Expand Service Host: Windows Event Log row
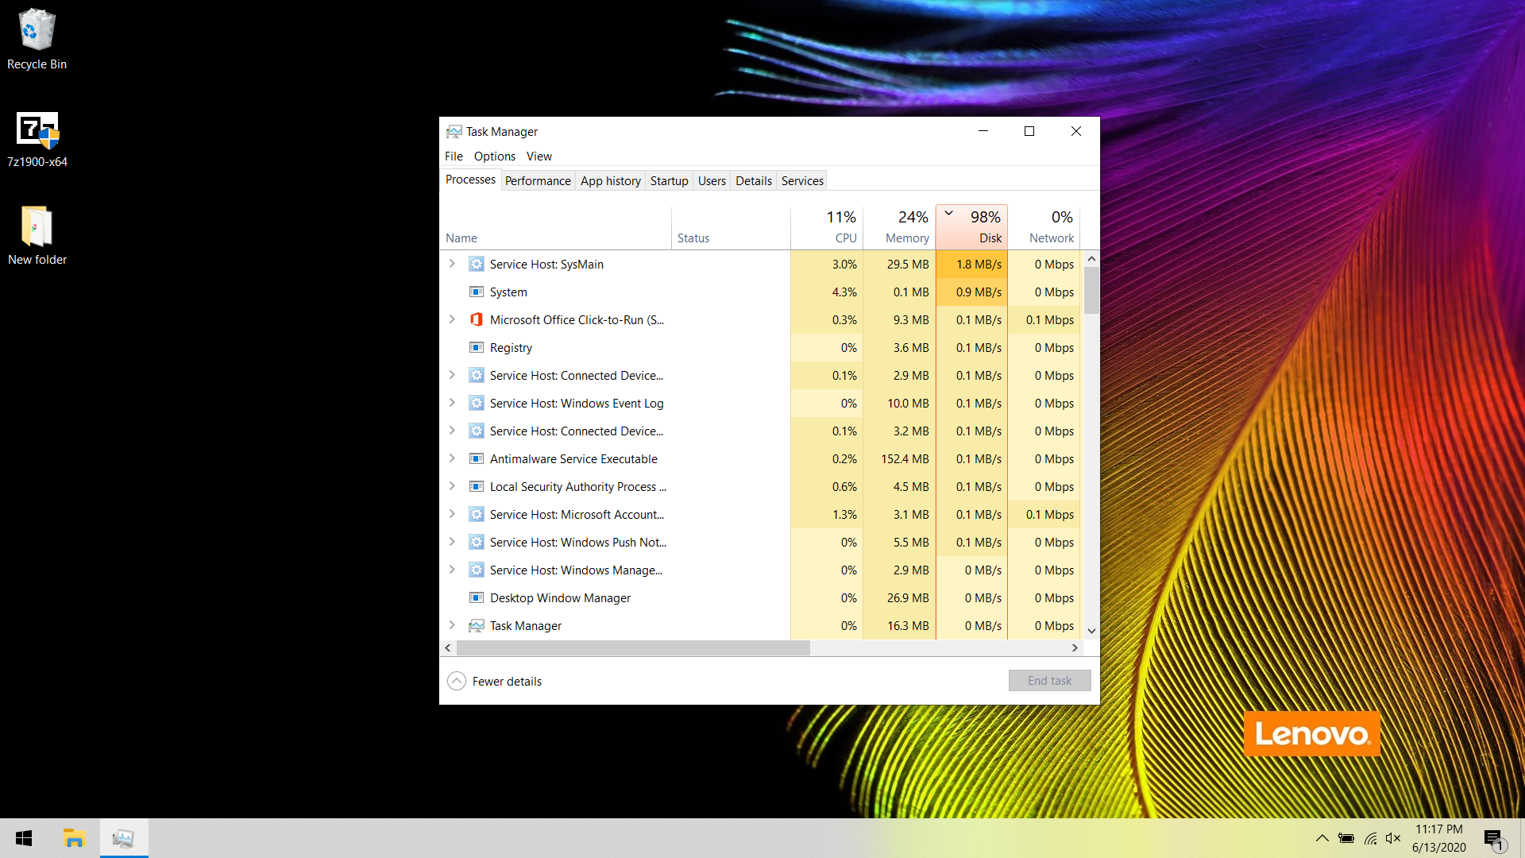1525x858 pixels. click(x=452, y=403)
